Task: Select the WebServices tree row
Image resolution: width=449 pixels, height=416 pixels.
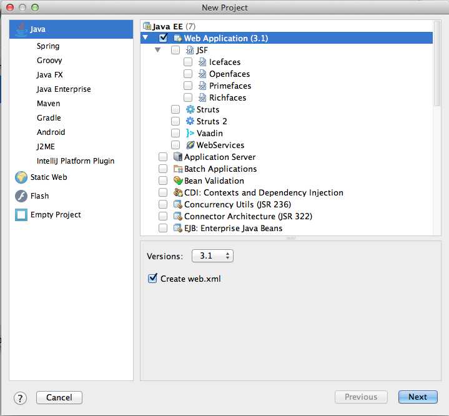Action: tap(287, 146)
